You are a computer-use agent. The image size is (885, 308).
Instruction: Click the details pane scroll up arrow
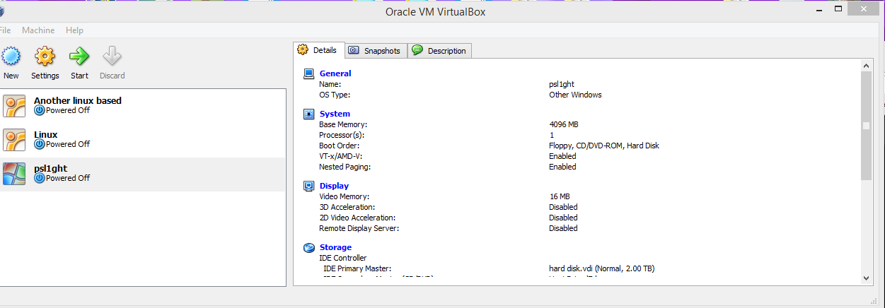(866, 65)
